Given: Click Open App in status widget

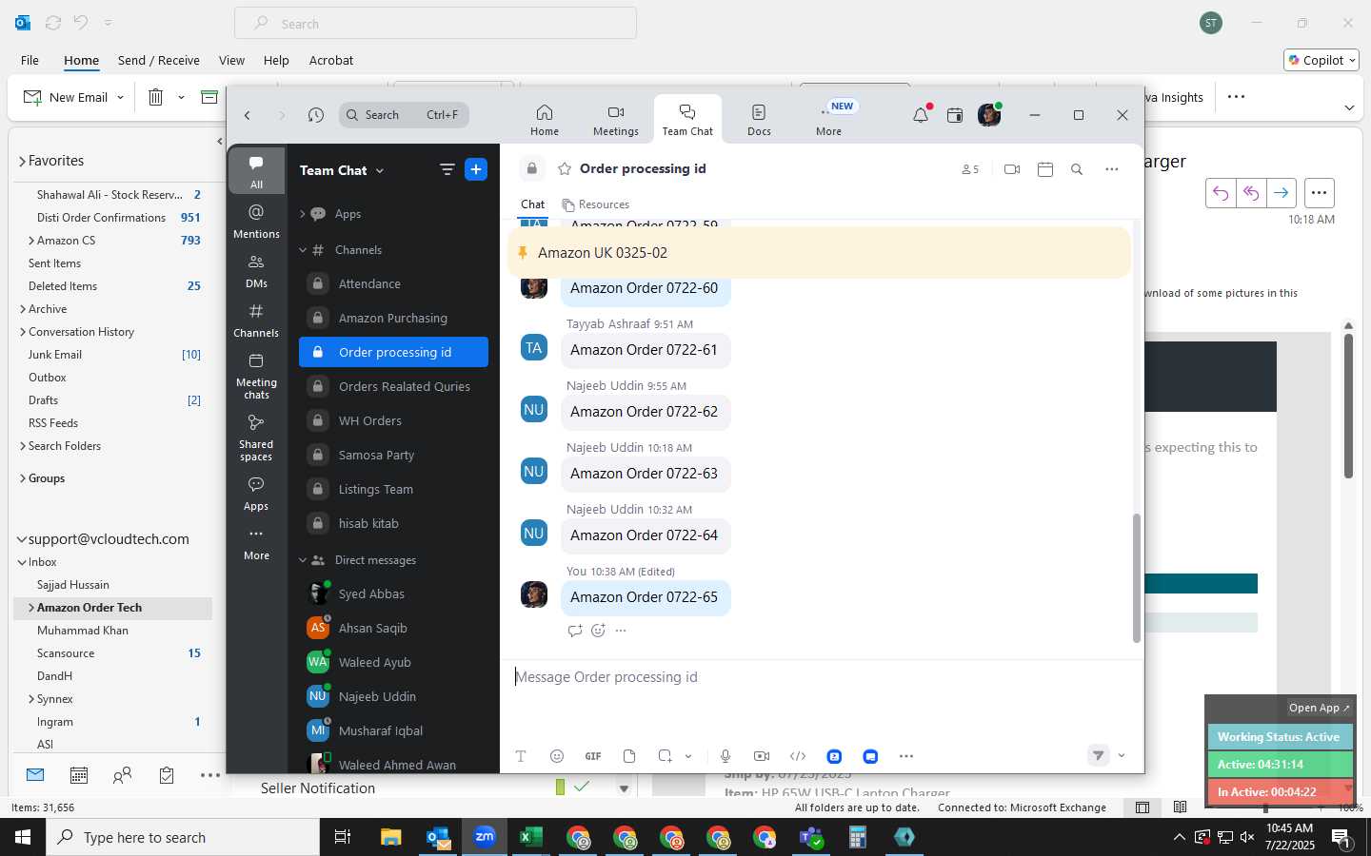Looking at the screenshot, I should pyautogui.click(x=1319, y=708).
